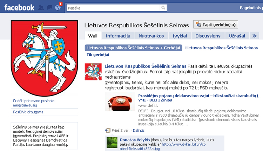Image resolution: width=263 pixels, height=151 pixels.
Task: Open Donatas Velykis profile link
Action: pyautogui.click(x=135, y=140)
